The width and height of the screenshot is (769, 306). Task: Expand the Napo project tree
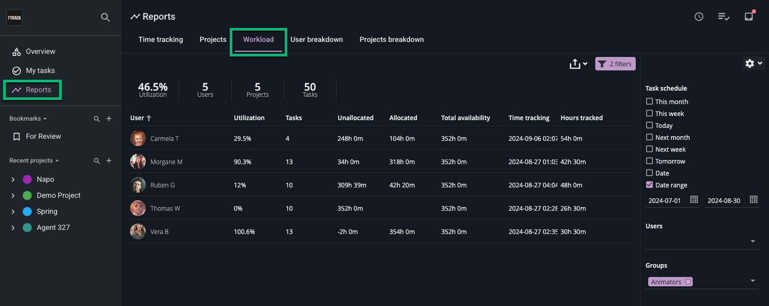pos(13,180)
